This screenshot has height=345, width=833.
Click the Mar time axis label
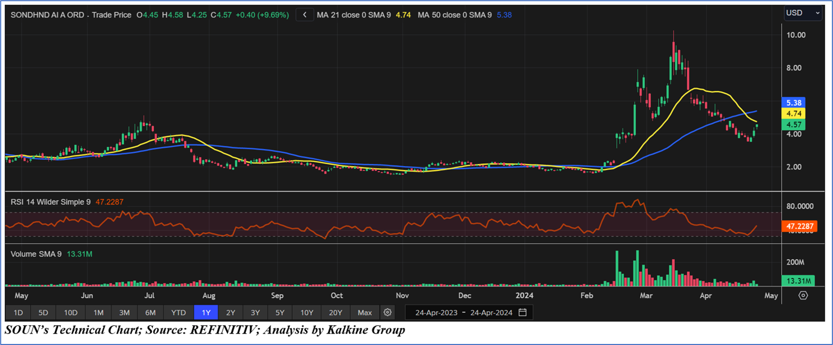646,295
